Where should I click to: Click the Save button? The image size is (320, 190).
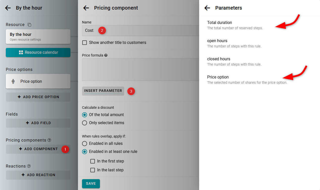point(91,183)
